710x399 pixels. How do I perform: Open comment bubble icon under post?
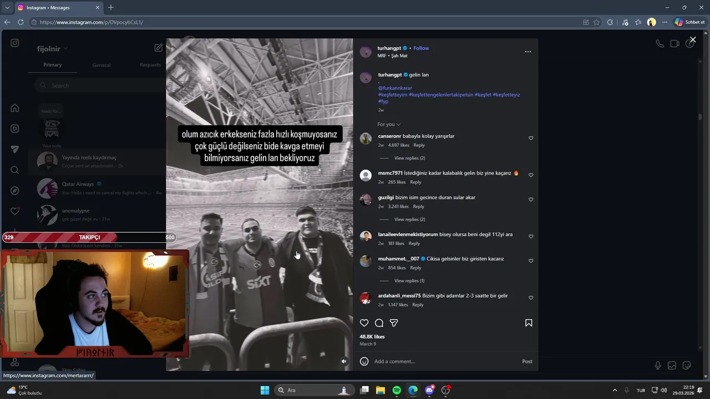[379, 323]
